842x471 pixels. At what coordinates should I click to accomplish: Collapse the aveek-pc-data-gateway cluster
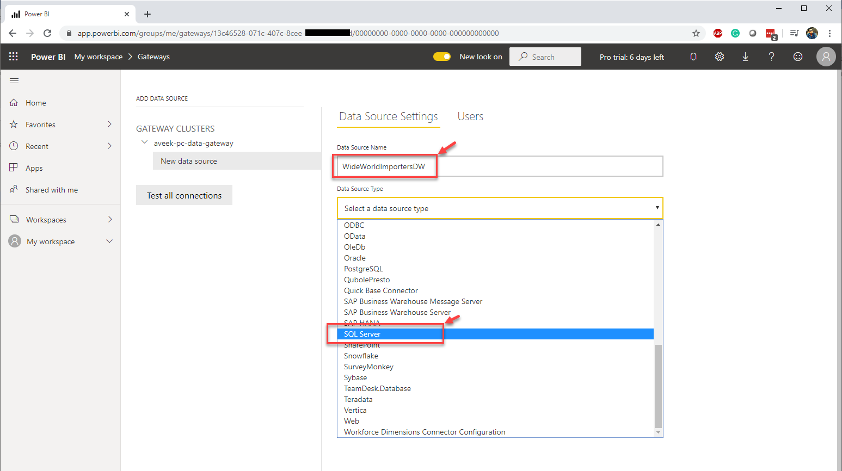point(144,142)
